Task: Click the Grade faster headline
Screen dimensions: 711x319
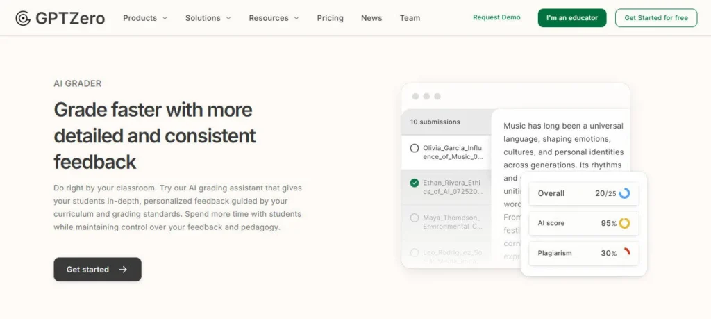Action: coord(155,136)
